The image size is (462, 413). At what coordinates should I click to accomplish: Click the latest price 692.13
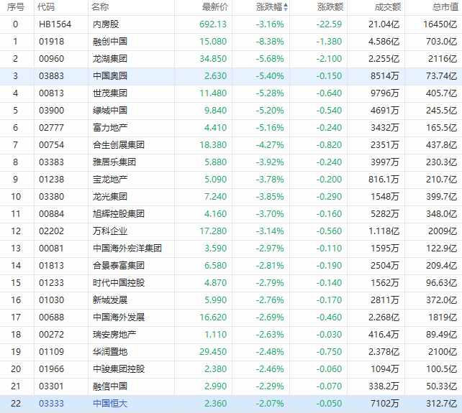(213, 24)
